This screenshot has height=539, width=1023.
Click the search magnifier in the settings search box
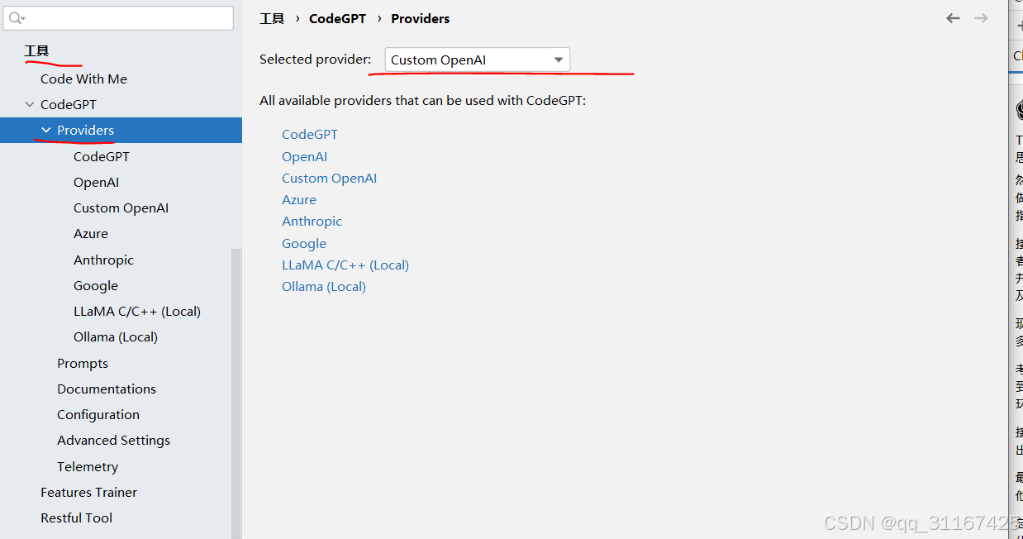pyautogui.click(x=16, y=17)
